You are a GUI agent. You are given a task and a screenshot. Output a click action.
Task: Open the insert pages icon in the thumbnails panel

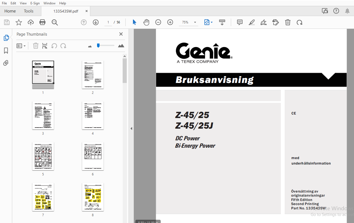[x=45, y=46]
